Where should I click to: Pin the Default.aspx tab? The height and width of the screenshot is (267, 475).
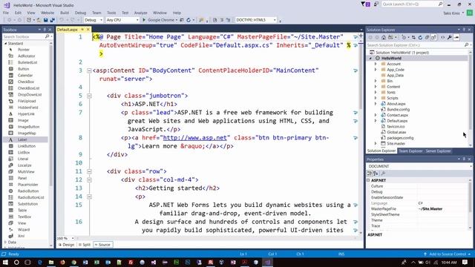(x=82, y=30)
